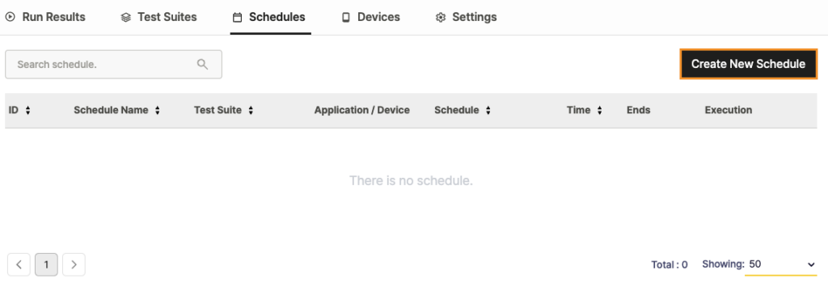Sort by ID column arrows
The width and height of the screenshot is (828, 300).
[x=28, y=111]
